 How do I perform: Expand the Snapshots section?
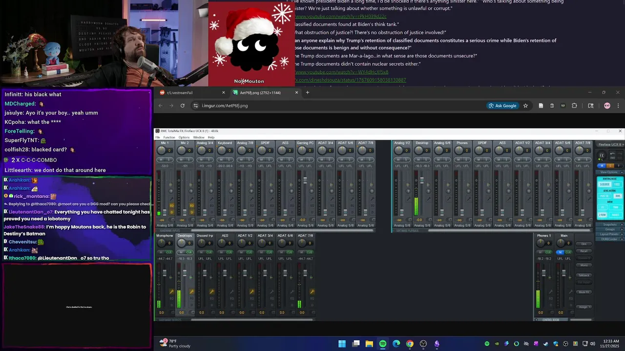tap(610, 225)
